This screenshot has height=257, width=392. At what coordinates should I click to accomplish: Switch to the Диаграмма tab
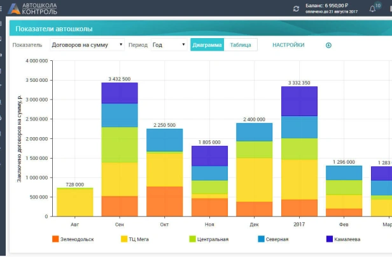point(207,45)
